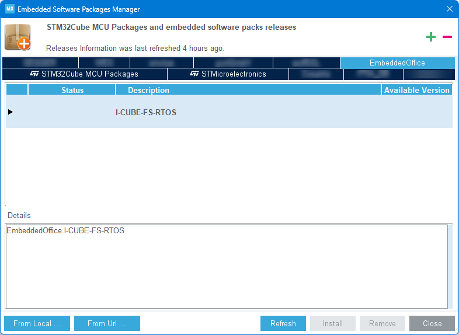Click the Status column header
The height and width of the screenshot is (335, 459).
tap(72, 90)
